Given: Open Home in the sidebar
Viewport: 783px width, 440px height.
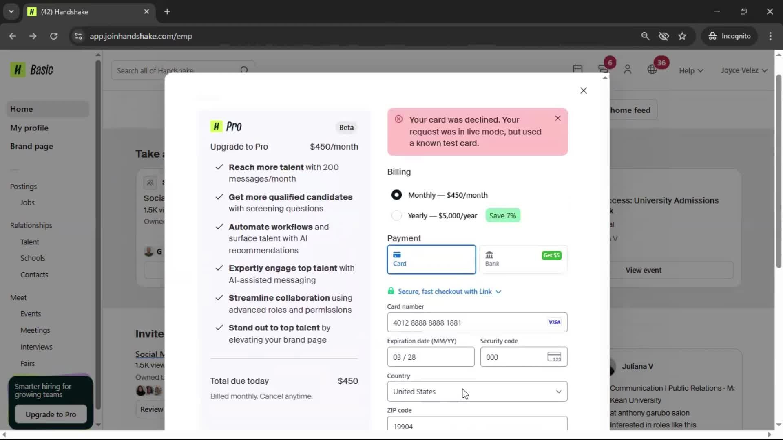Looking at the screenshot, I should coord(48,109).
